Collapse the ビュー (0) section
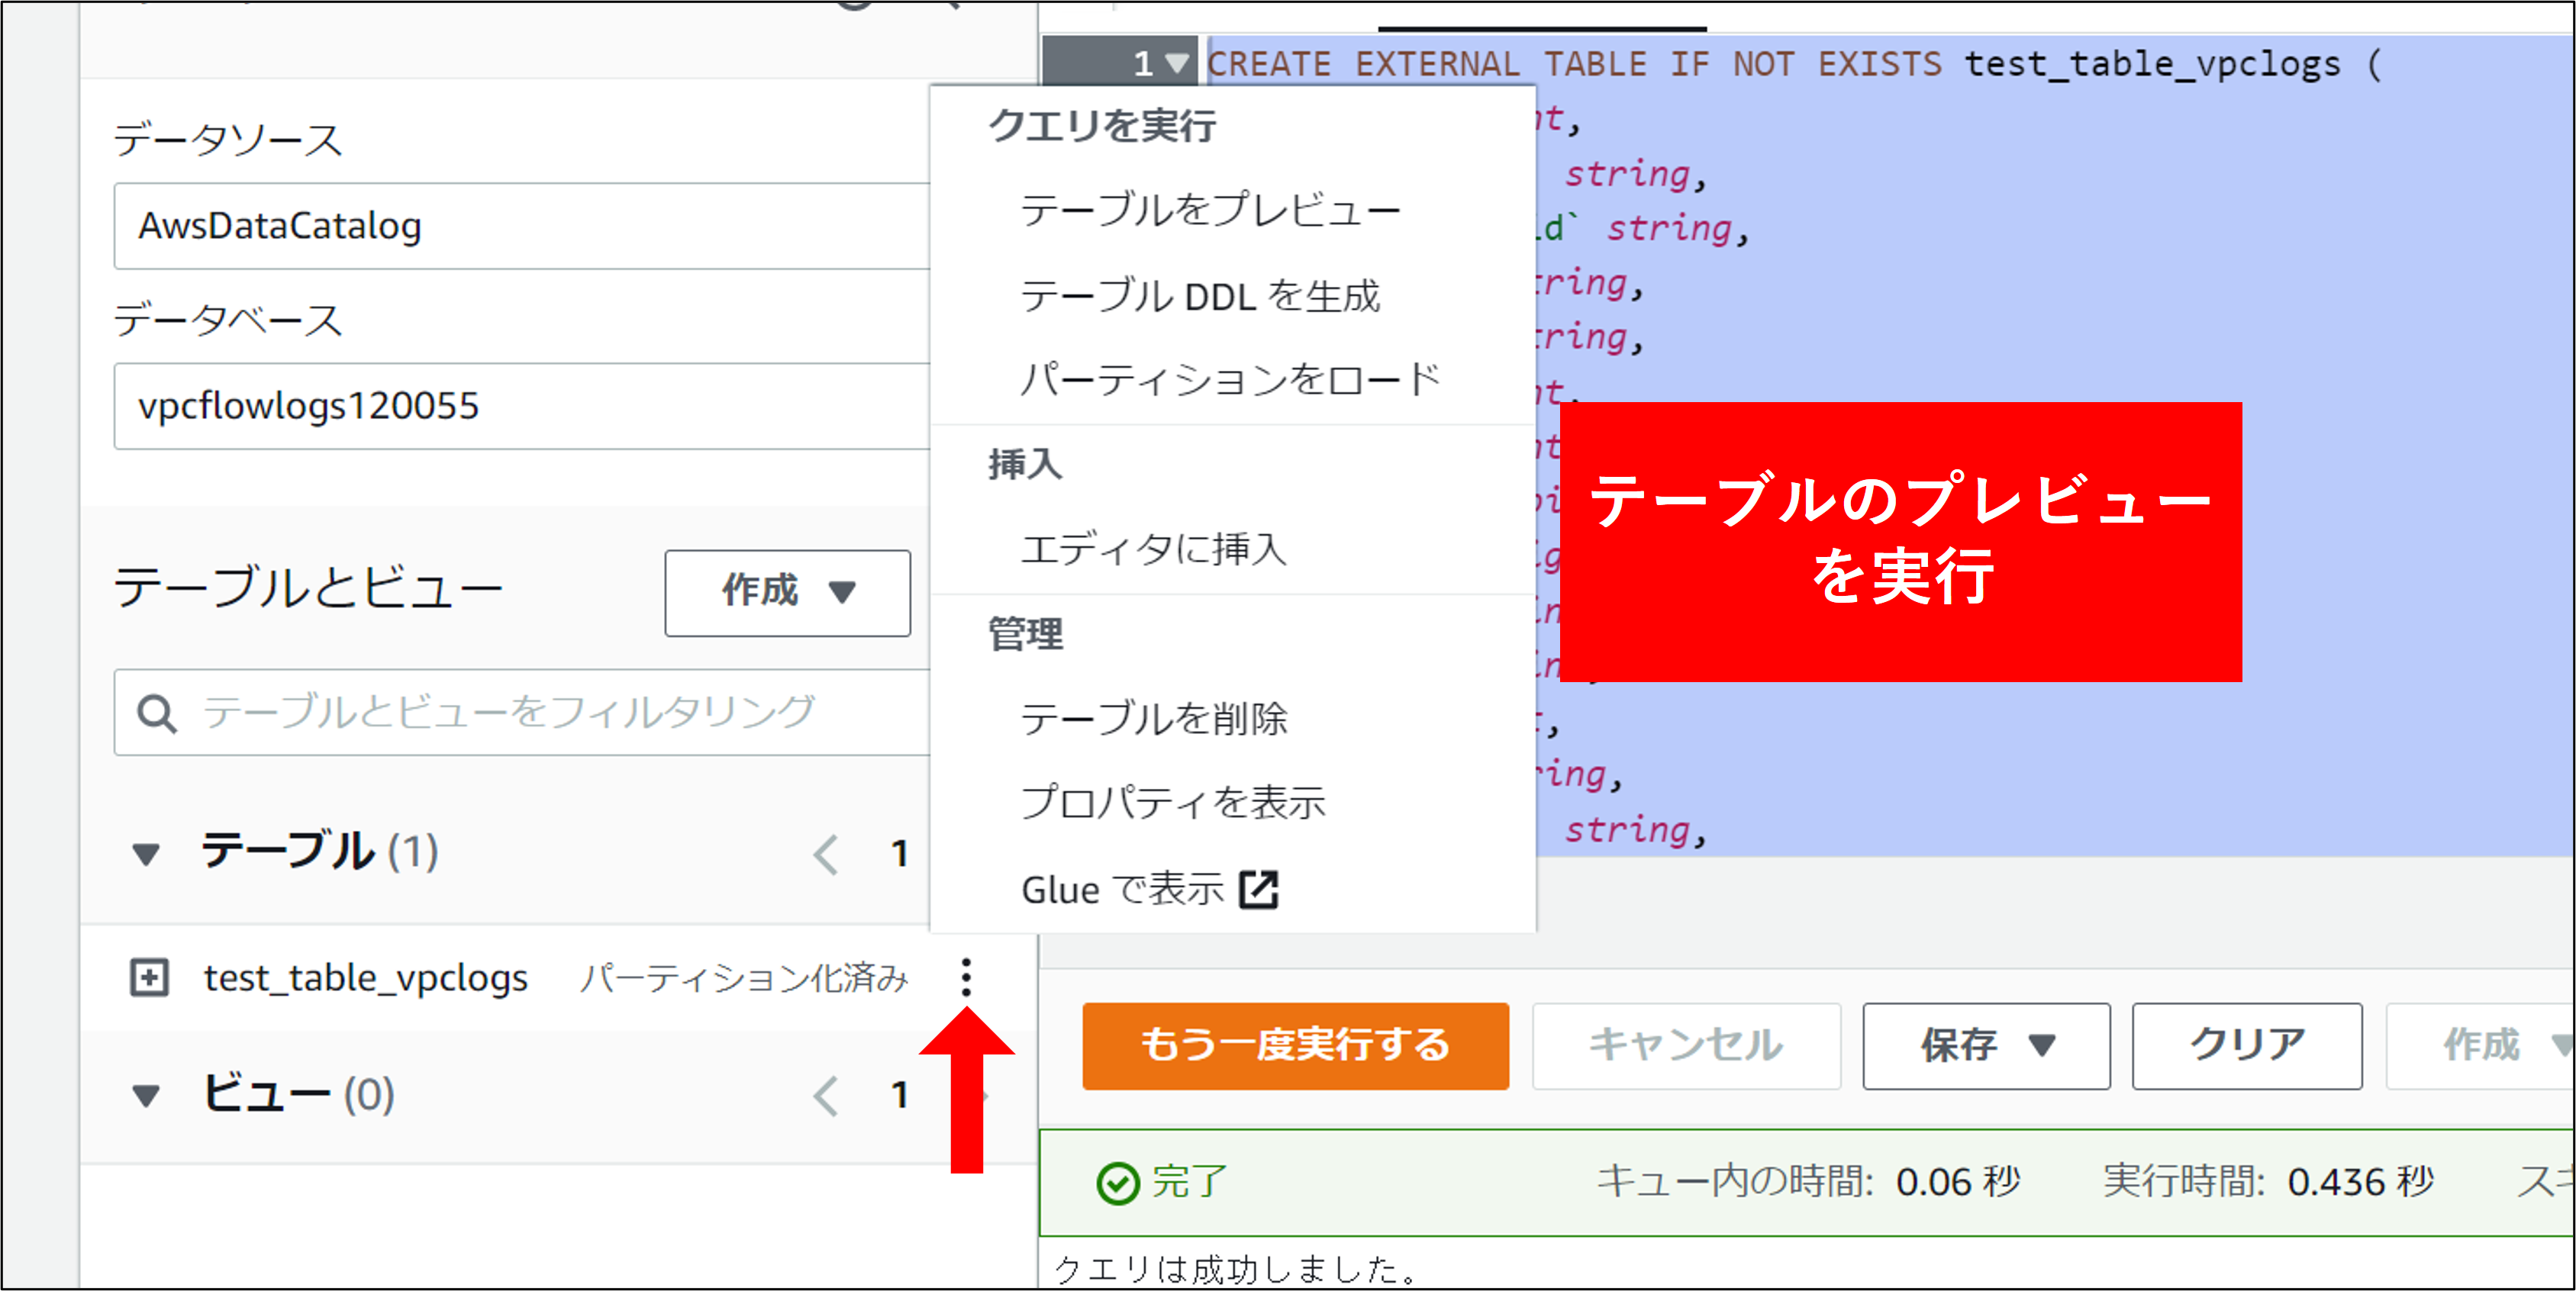This screenshot has height=1291, width=2576. pos(146,1096)
